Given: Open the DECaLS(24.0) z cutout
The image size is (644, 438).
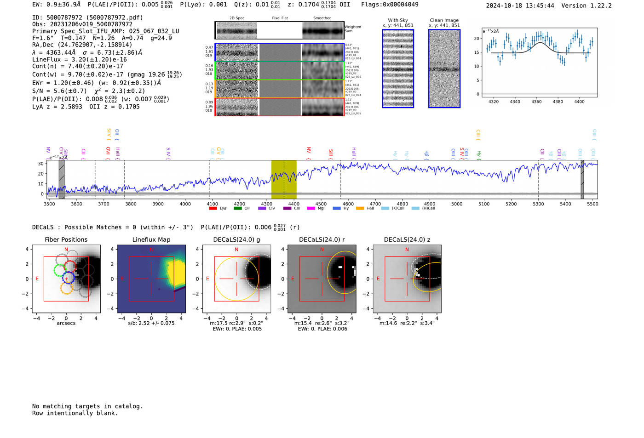Looking at the screenshot, I should point(407,279).
